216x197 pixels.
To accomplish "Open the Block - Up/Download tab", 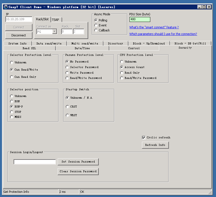I will click(149, 44).
